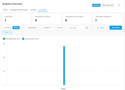Click the Analytics Overview heading
The width and height of the screenshot is (125, 90).
tap(12, 4)
